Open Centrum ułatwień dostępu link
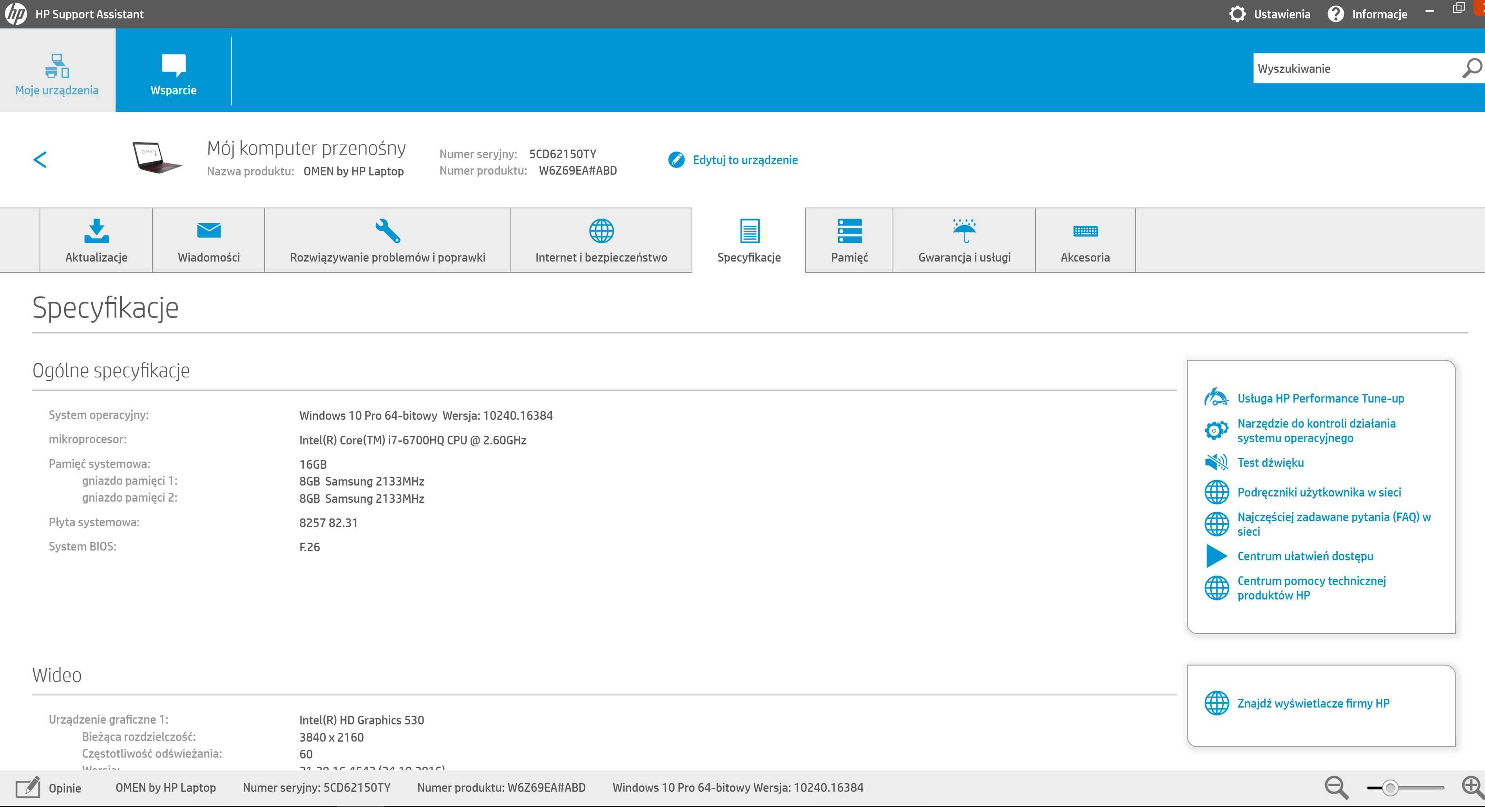1485x807 pixels. pos(1305,556)
